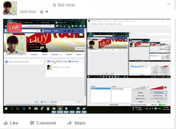The image size is (176, 129).
Task: Click the Chrome back arrow
Action: click(x=6, y=26)
